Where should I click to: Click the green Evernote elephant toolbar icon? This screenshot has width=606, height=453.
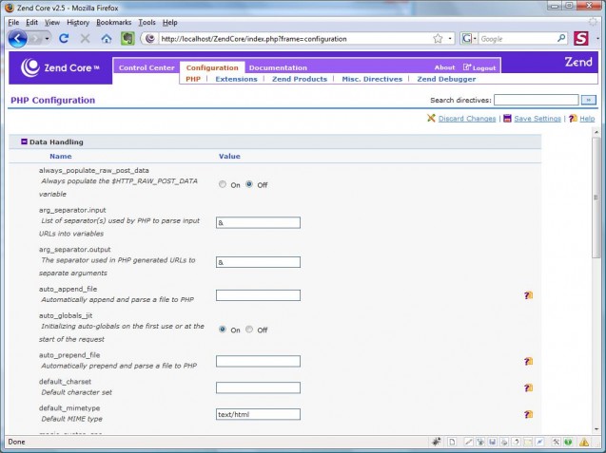[x=127, y=38]
